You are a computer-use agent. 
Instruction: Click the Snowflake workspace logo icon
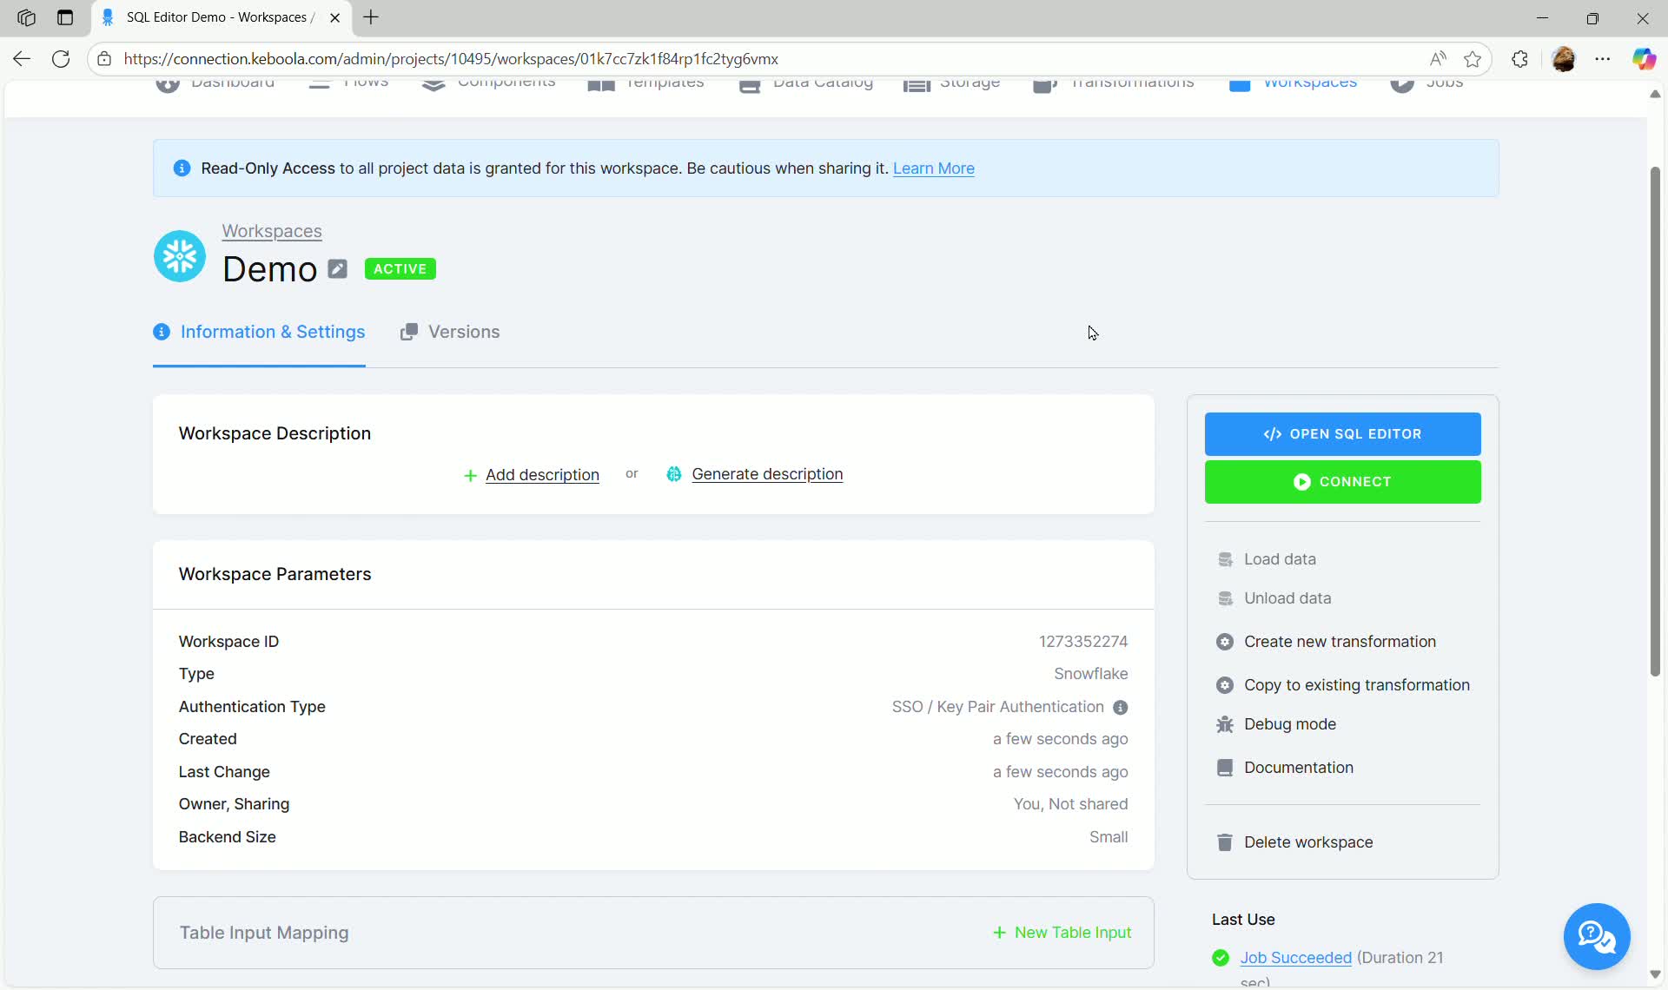click(180, 255)
